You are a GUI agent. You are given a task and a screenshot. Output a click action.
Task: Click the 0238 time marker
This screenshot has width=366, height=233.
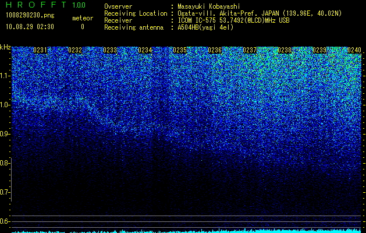click(285, 50)
